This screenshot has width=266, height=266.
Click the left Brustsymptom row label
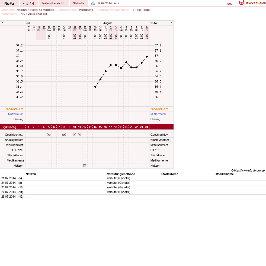14,140
